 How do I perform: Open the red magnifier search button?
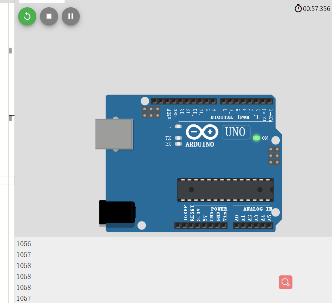(286, 282)
